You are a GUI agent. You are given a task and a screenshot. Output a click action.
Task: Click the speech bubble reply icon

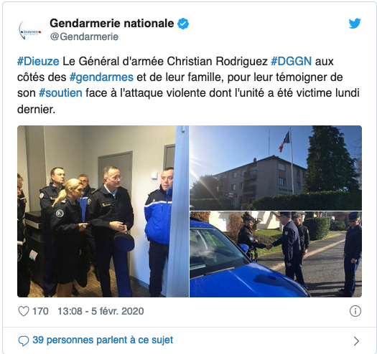pos(23,340)
